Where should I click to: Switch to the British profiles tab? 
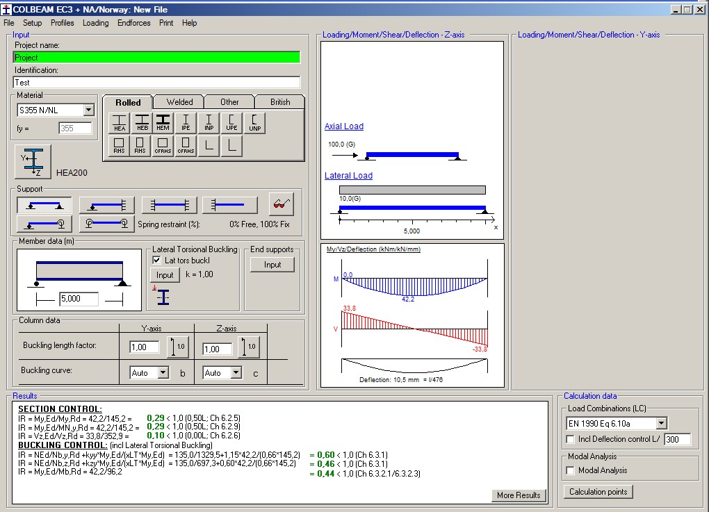pos(280,102)
